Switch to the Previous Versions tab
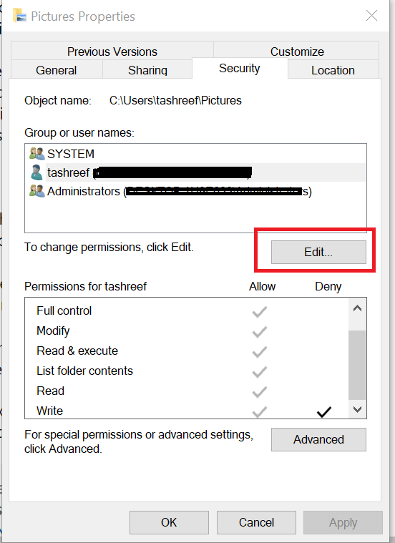Viewport: 395px width, 543px height. click(112, 52)
